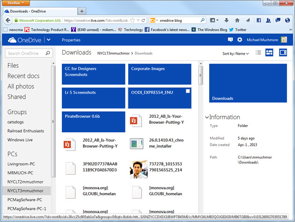Open the 26.0.1410.43_chrome_installer file icon
295x222 pixels.
[137, 143]
